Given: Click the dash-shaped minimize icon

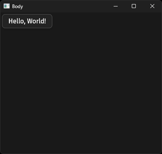Looking at the screenshot, I should click(x=116, y=6).
